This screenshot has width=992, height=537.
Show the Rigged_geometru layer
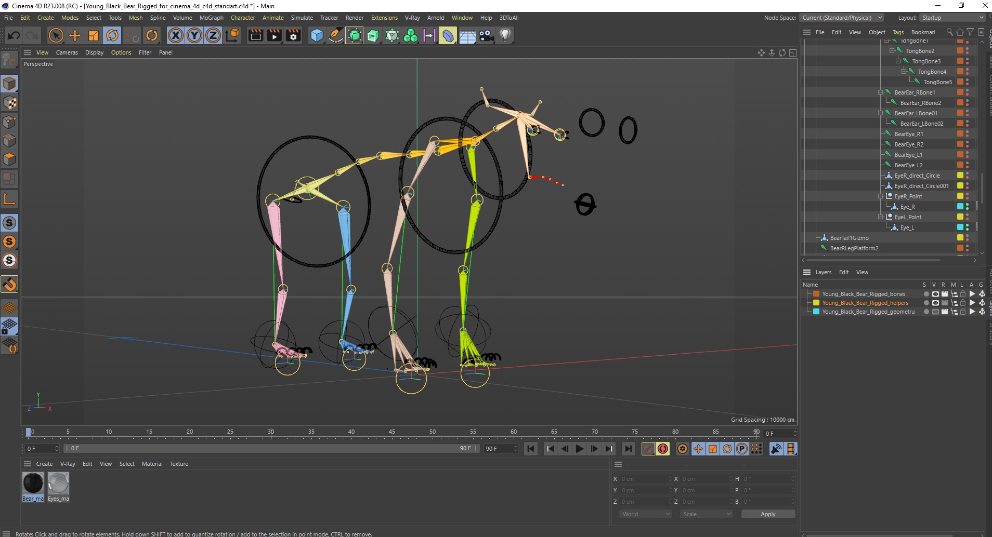click(935, 312)
